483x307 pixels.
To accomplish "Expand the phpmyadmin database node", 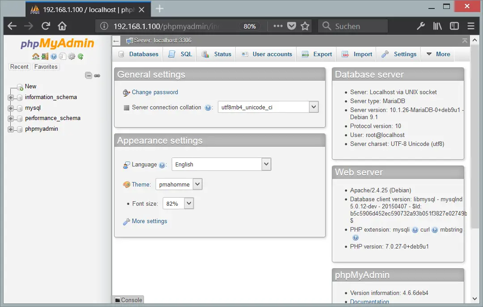I will (x=11, y=129).
